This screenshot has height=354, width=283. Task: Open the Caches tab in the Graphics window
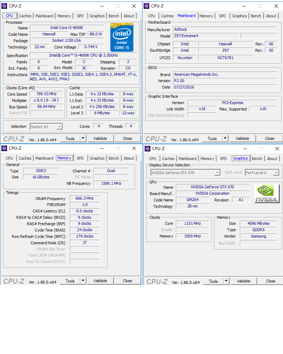click(x=168, y=159)
